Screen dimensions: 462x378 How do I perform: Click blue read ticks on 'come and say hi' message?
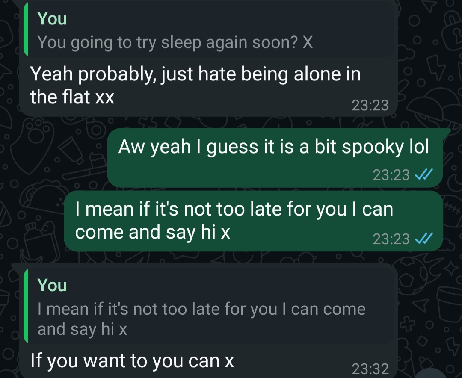(x=423, y=238)
